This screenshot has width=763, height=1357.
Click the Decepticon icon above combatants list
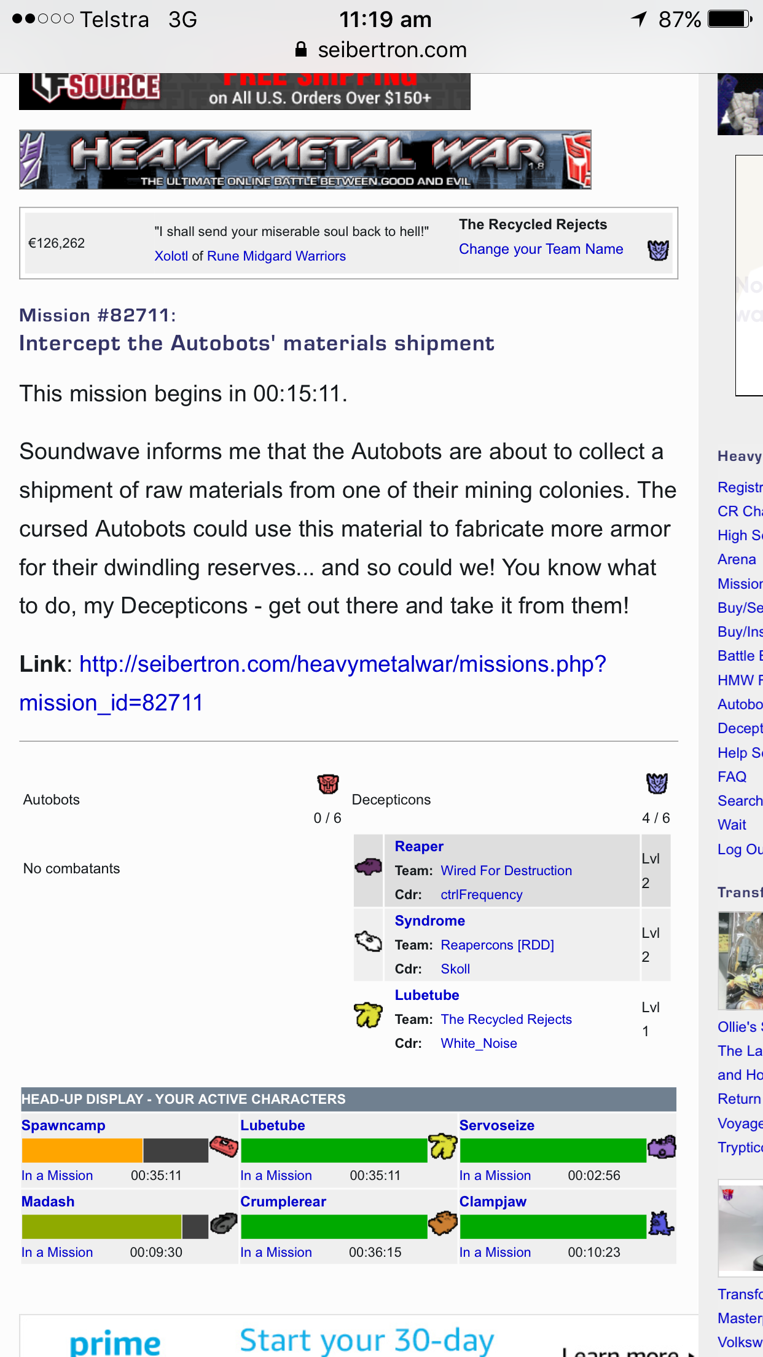(657, 784)
